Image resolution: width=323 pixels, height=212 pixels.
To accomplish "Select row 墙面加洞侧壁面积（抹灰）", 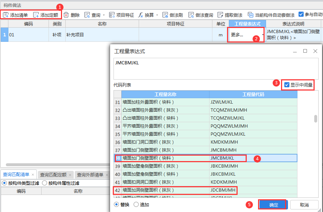I will [205, 190].
